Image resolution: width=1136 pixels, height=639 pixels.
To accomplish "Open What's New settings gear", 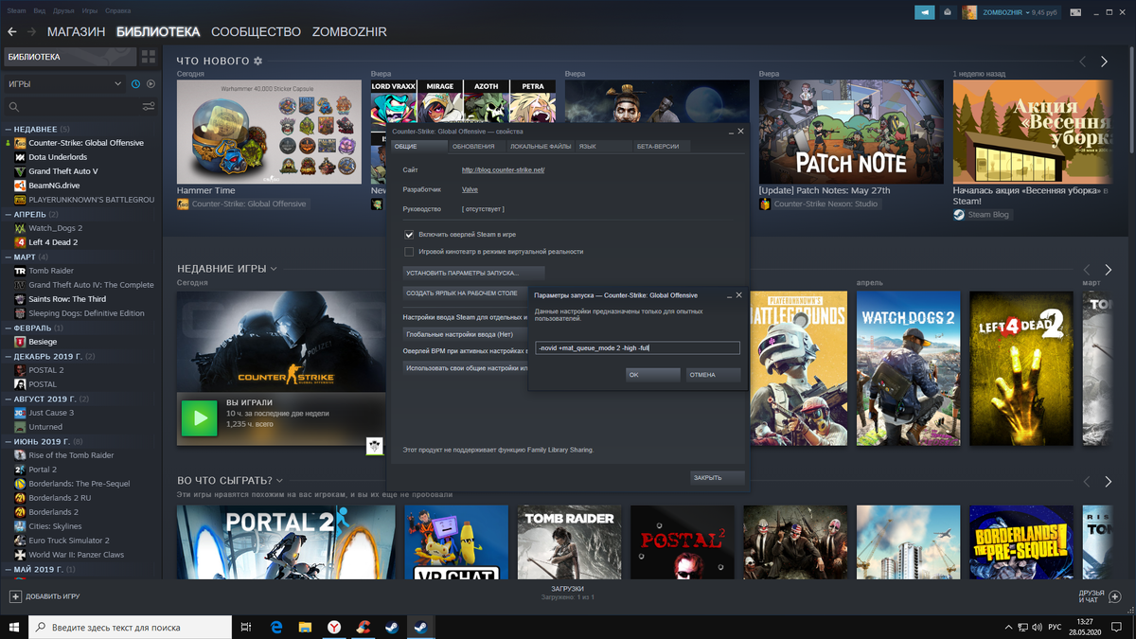I will point(257,62).
